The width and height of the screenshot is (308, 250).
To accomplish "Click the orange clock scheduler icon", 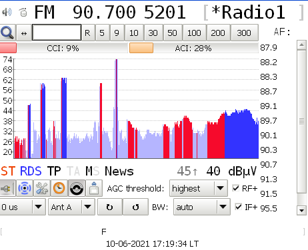I will tap(59, 188).
